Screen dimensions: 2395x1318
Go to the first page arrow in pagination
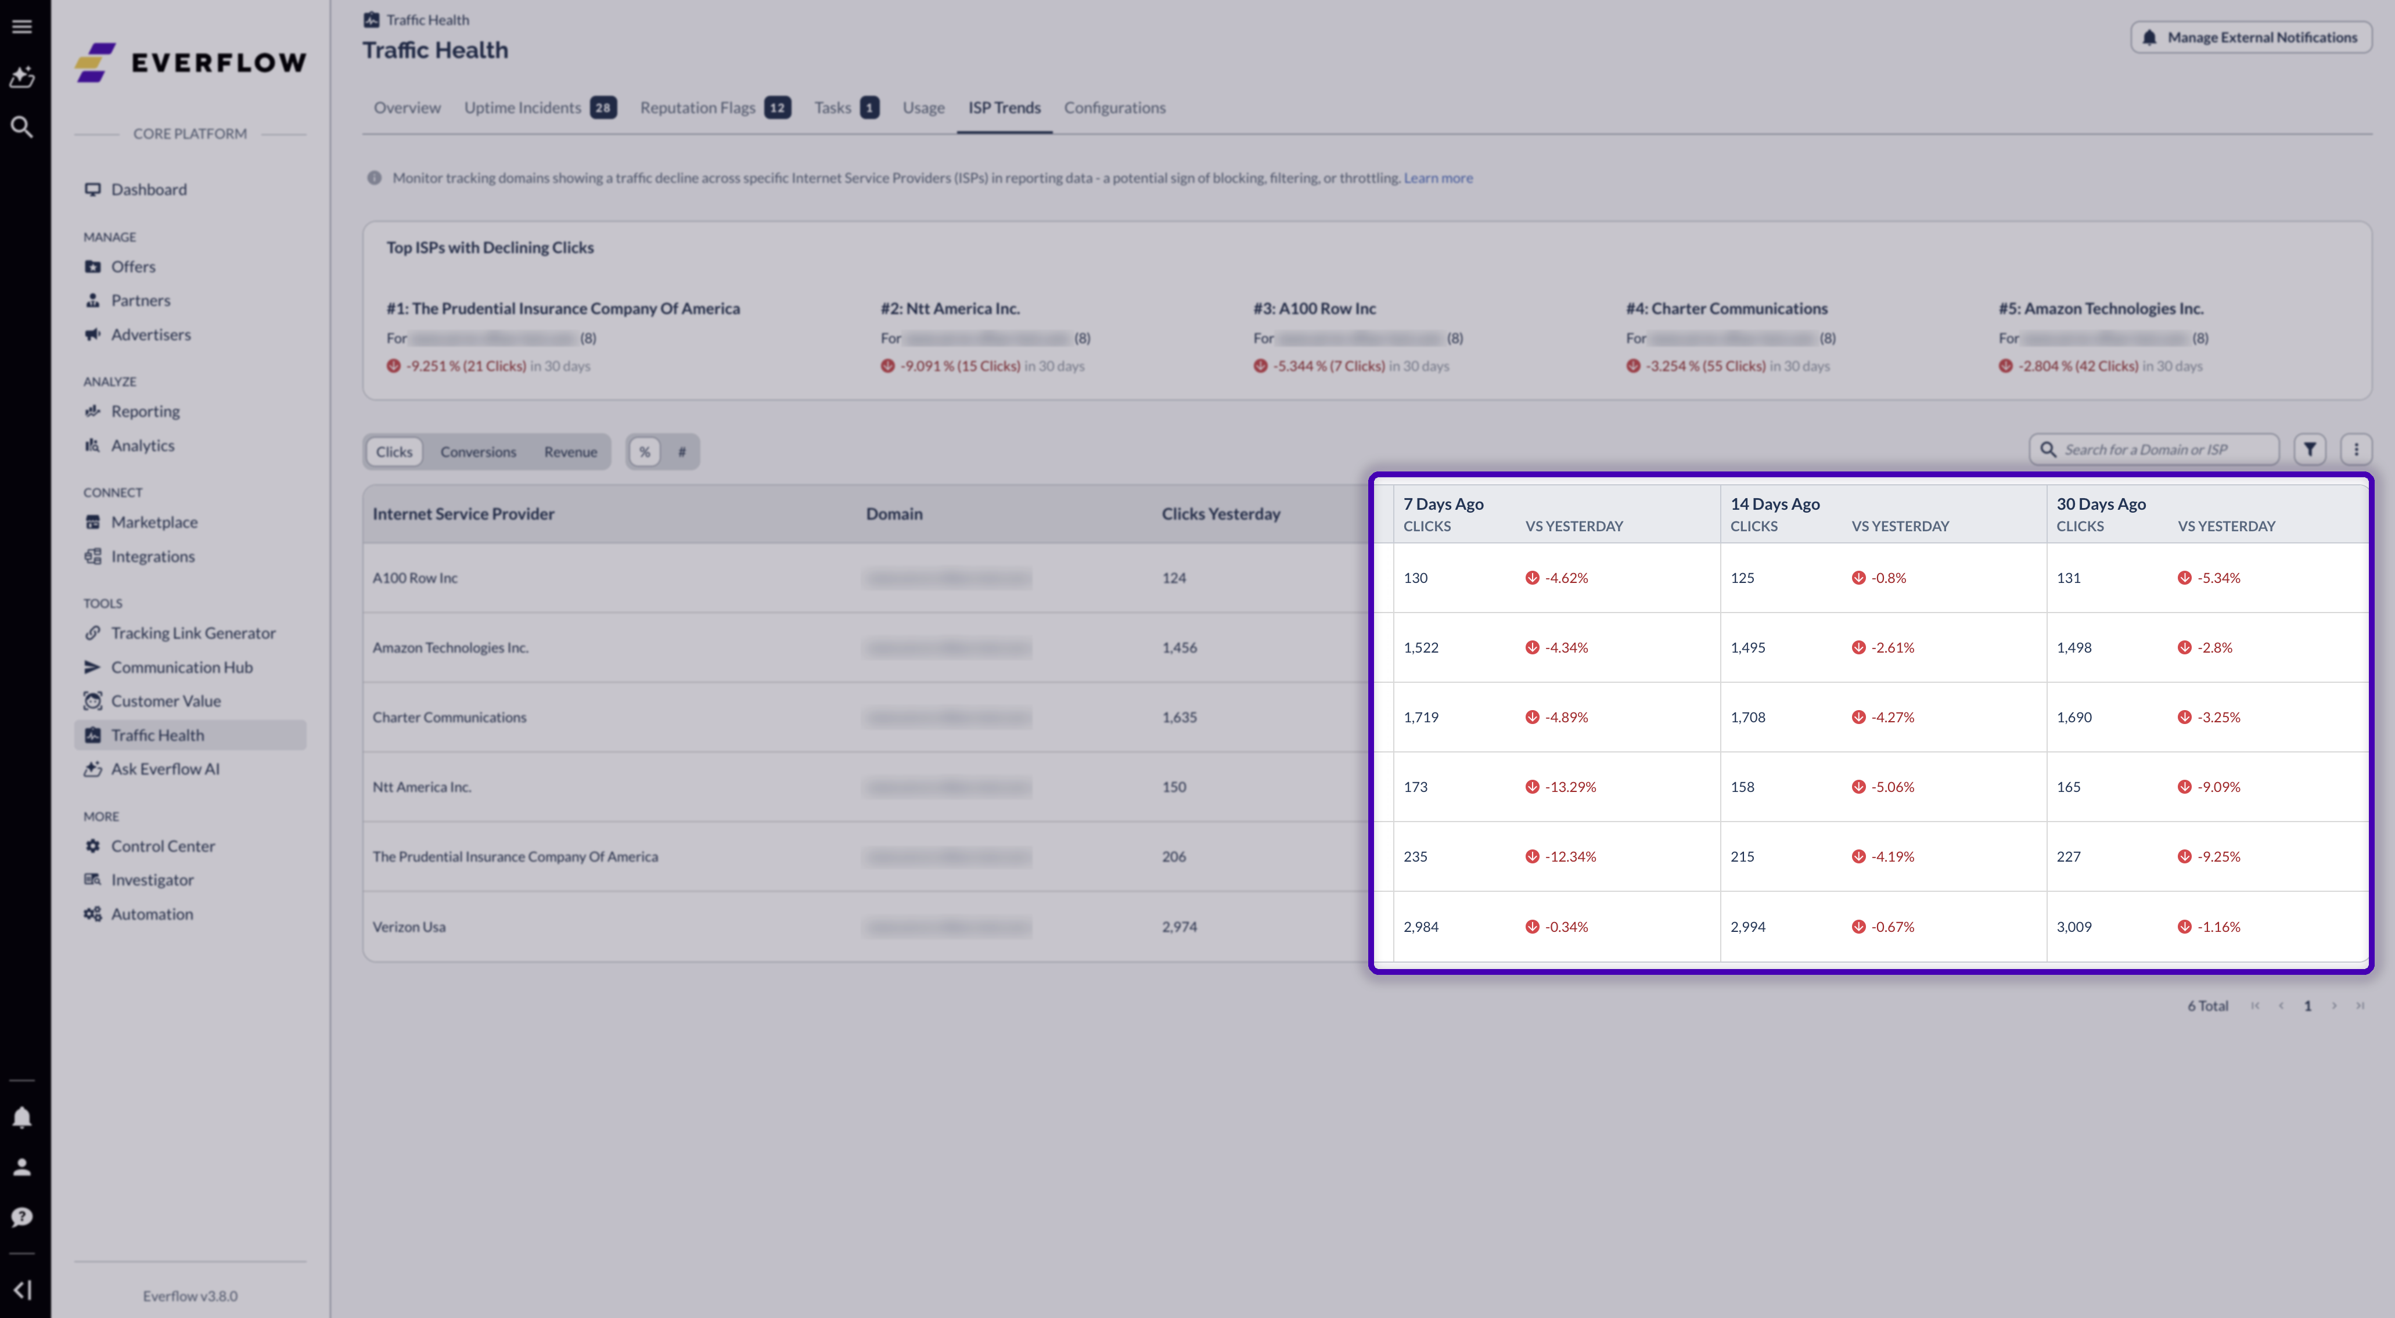(2254, 1006)
